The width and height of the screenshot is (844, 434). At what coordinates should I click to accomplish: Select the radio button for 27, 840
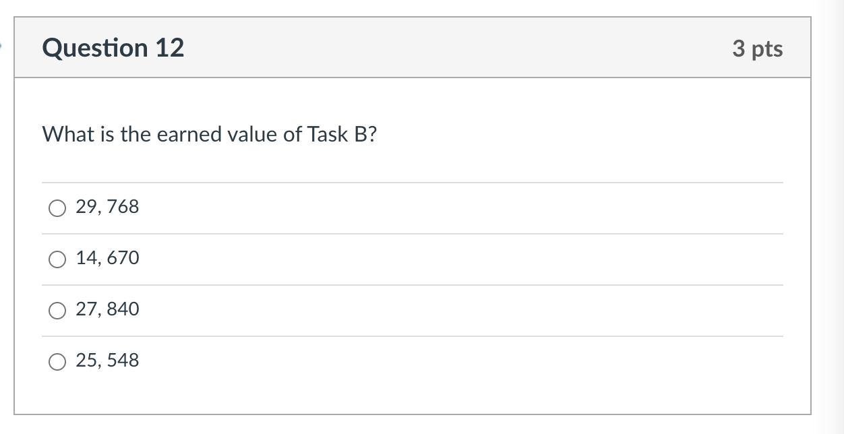coord(57,311)
